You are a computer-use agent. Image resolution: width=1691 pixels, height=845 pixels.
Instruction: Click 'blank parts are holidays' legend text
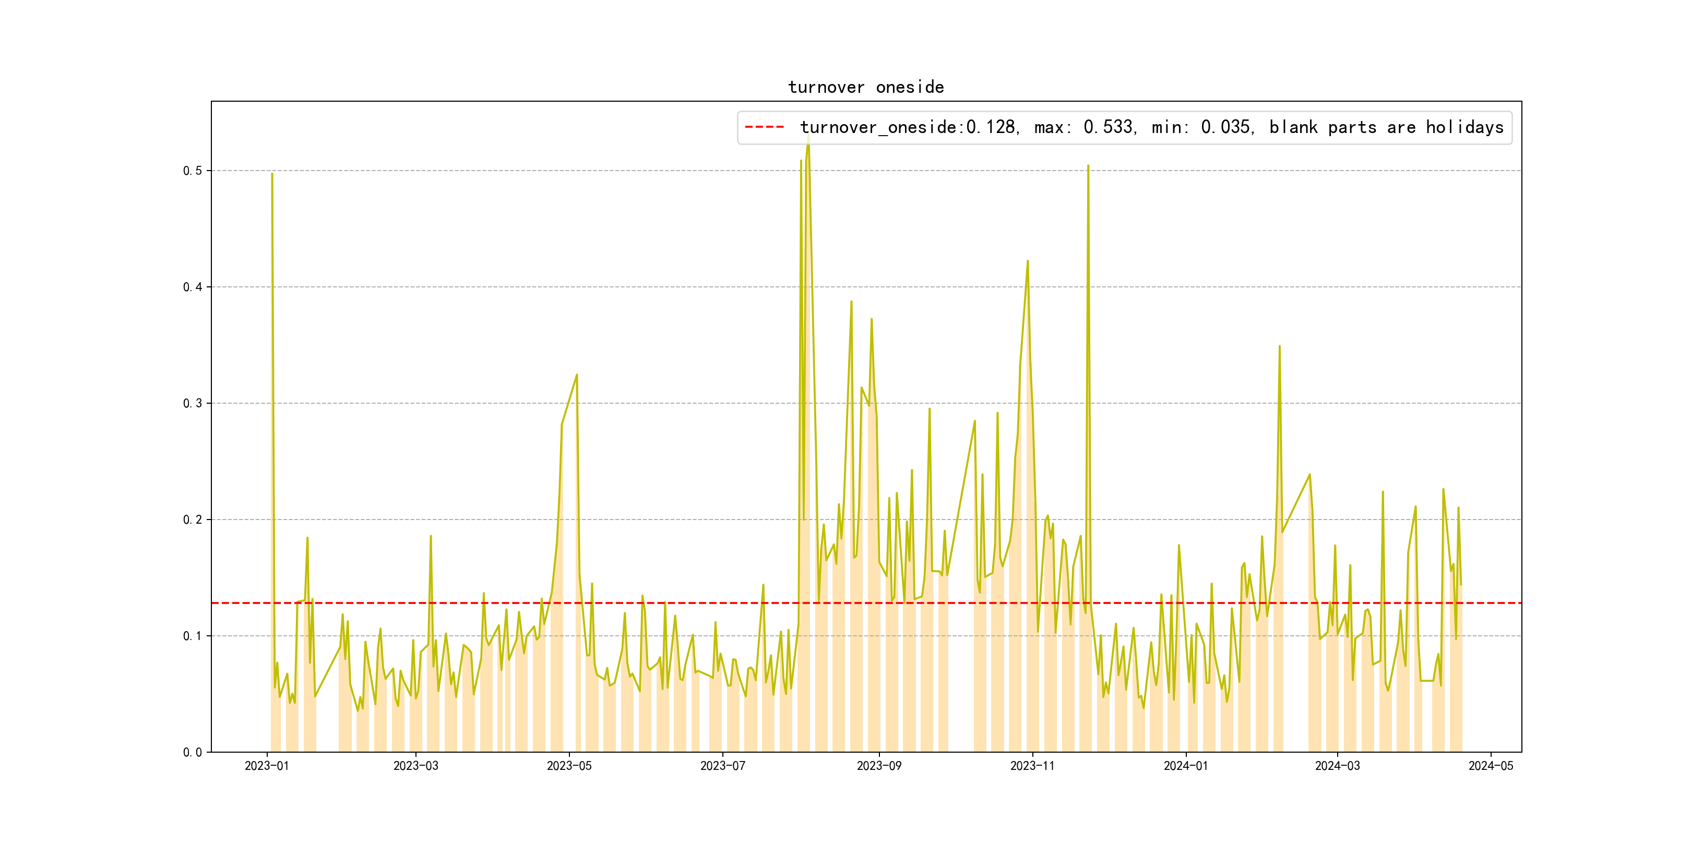(x=1386, y=127)
